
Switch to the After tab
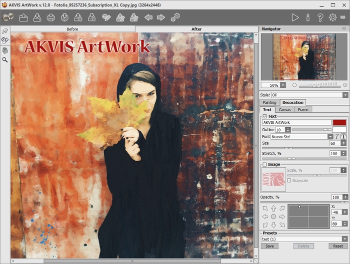(196, 29)
